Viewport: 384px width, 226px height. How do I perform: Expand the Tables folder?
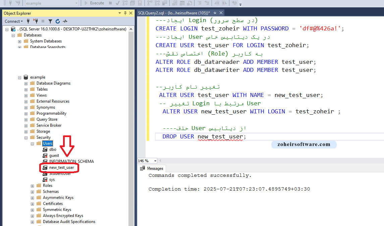point(26,90)
